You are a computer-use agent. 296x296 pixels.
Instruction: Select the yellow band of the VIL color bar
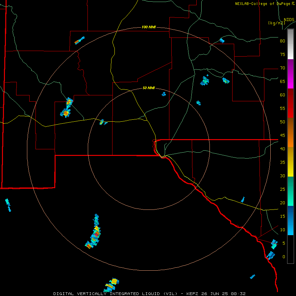pyautogui.click(x=290, y=162)
